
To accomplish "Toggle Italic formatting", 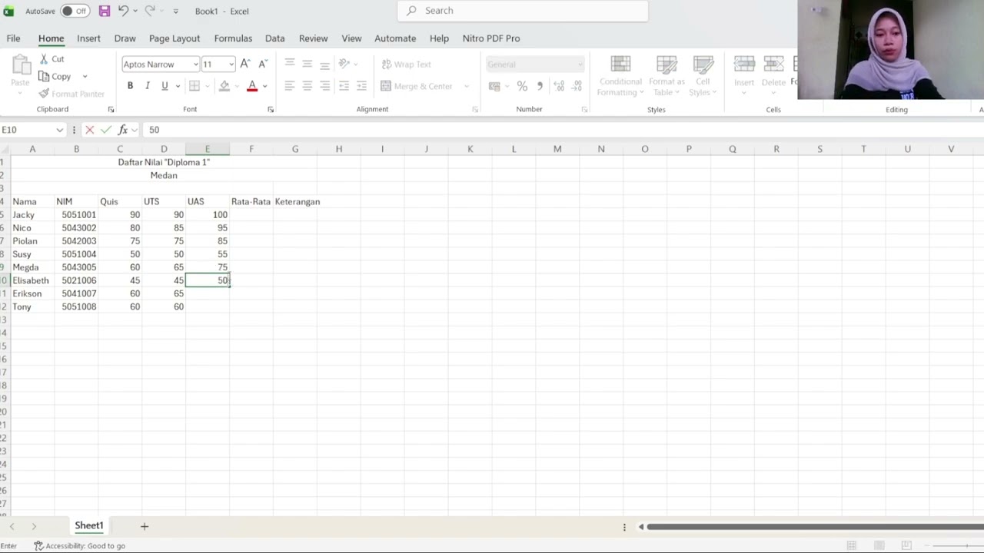I will 147,86.
